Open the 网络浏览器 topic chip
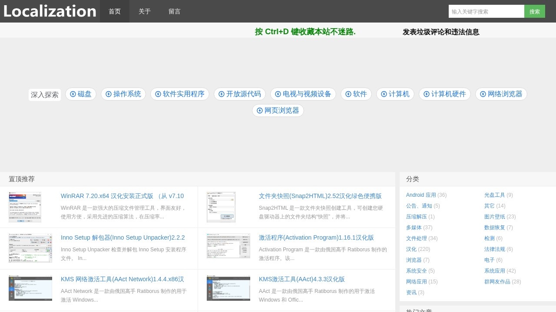 (501, 94)
